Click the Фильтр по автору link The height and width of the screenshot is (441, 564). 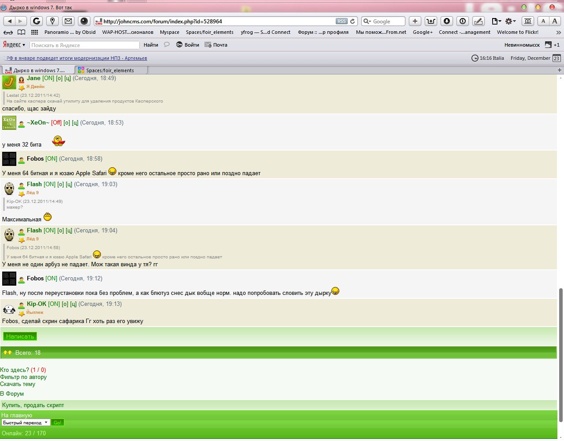(23, 377)
